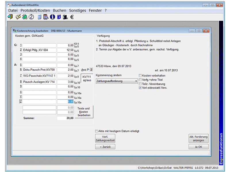Click the 'Vorl. Zahlungsverbot' button
This screenshot has width=230, height=172.
105,138
